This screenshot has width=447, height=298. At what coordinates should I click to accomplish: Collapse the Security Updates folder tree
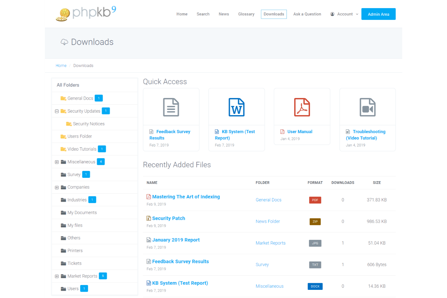tap(57, 111)
